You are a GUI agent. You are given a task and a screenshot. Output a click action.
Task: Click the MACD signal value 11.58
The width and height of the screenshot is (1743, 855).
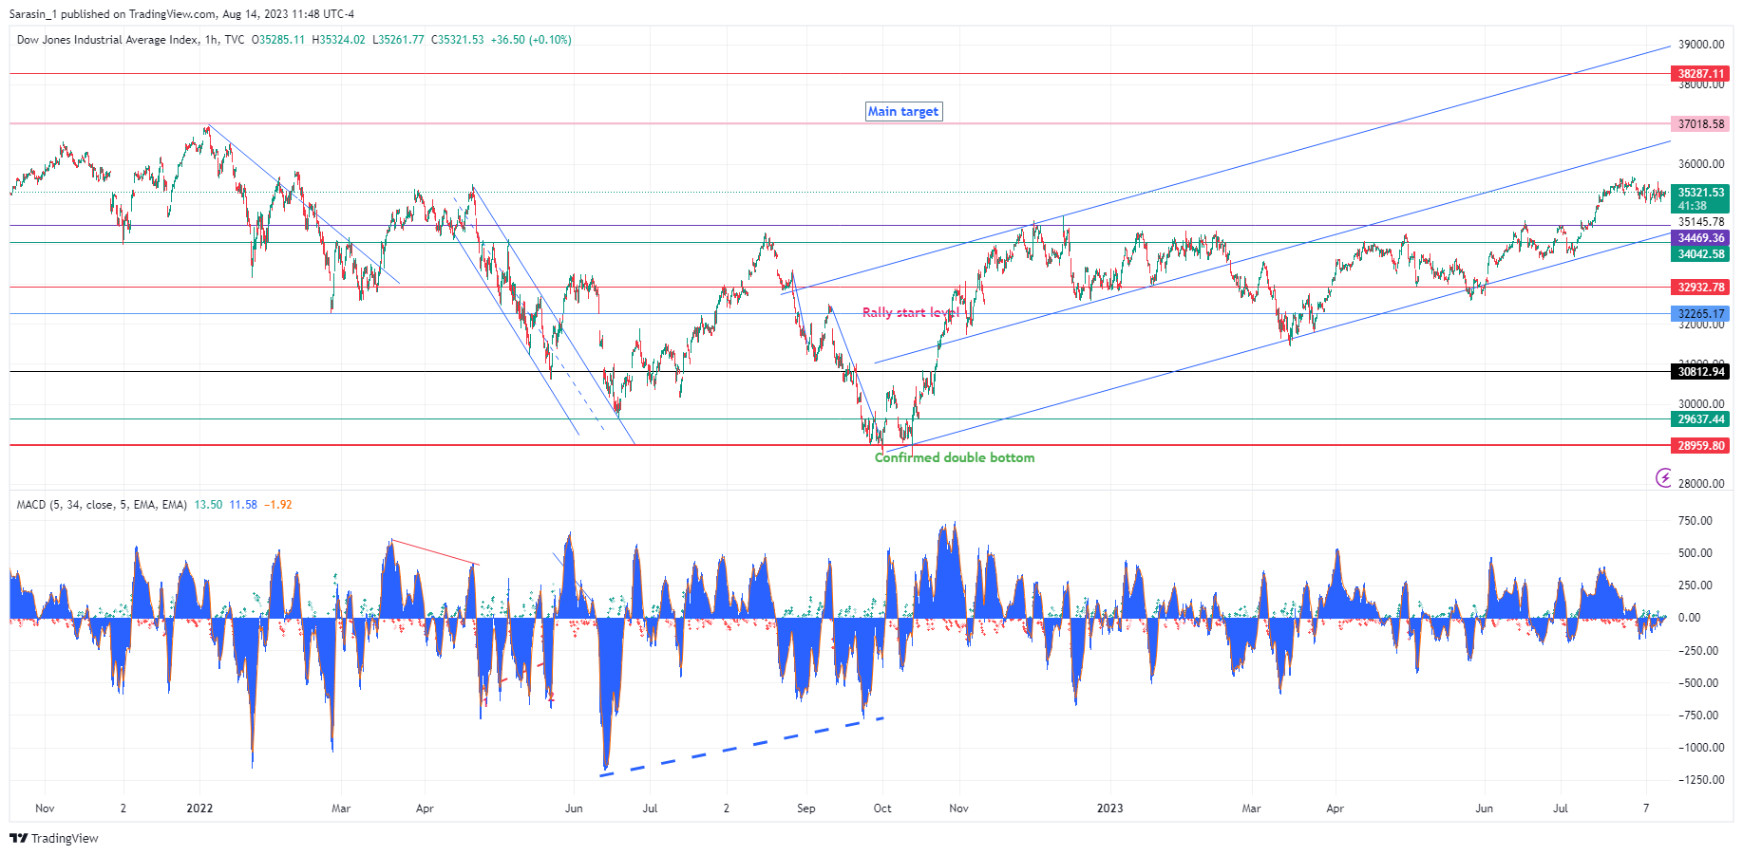[243, 505]
